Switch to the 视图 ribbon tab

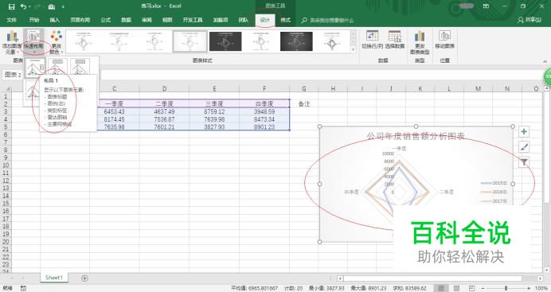pyautogui.click(x=167, y=20)
